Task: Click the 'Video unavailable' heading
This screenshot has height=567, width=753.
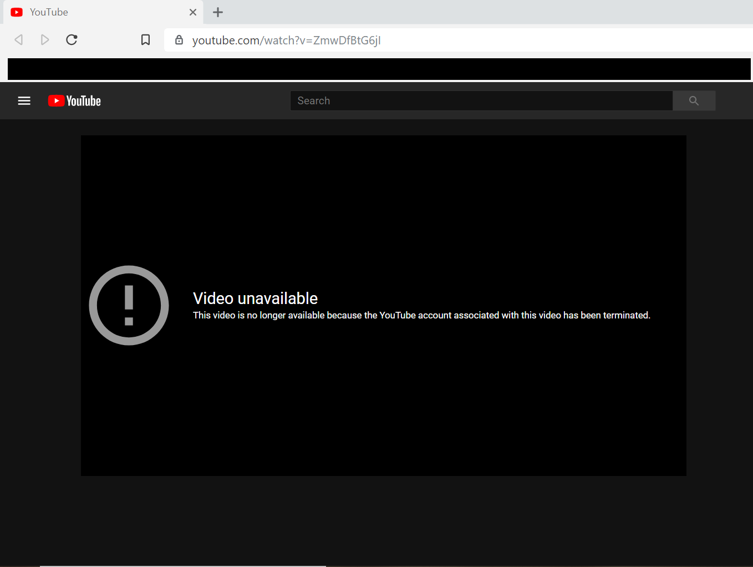Action: (x=256, y=298)
